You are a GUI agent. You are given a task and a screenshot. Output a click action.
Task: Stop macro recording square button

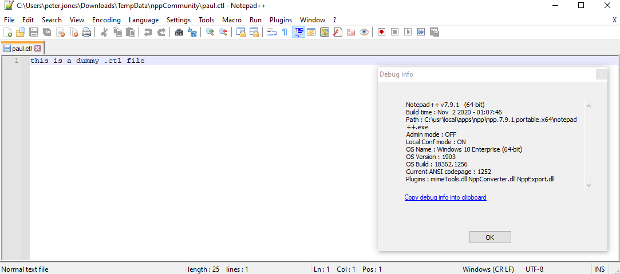[x=394, y=33]
